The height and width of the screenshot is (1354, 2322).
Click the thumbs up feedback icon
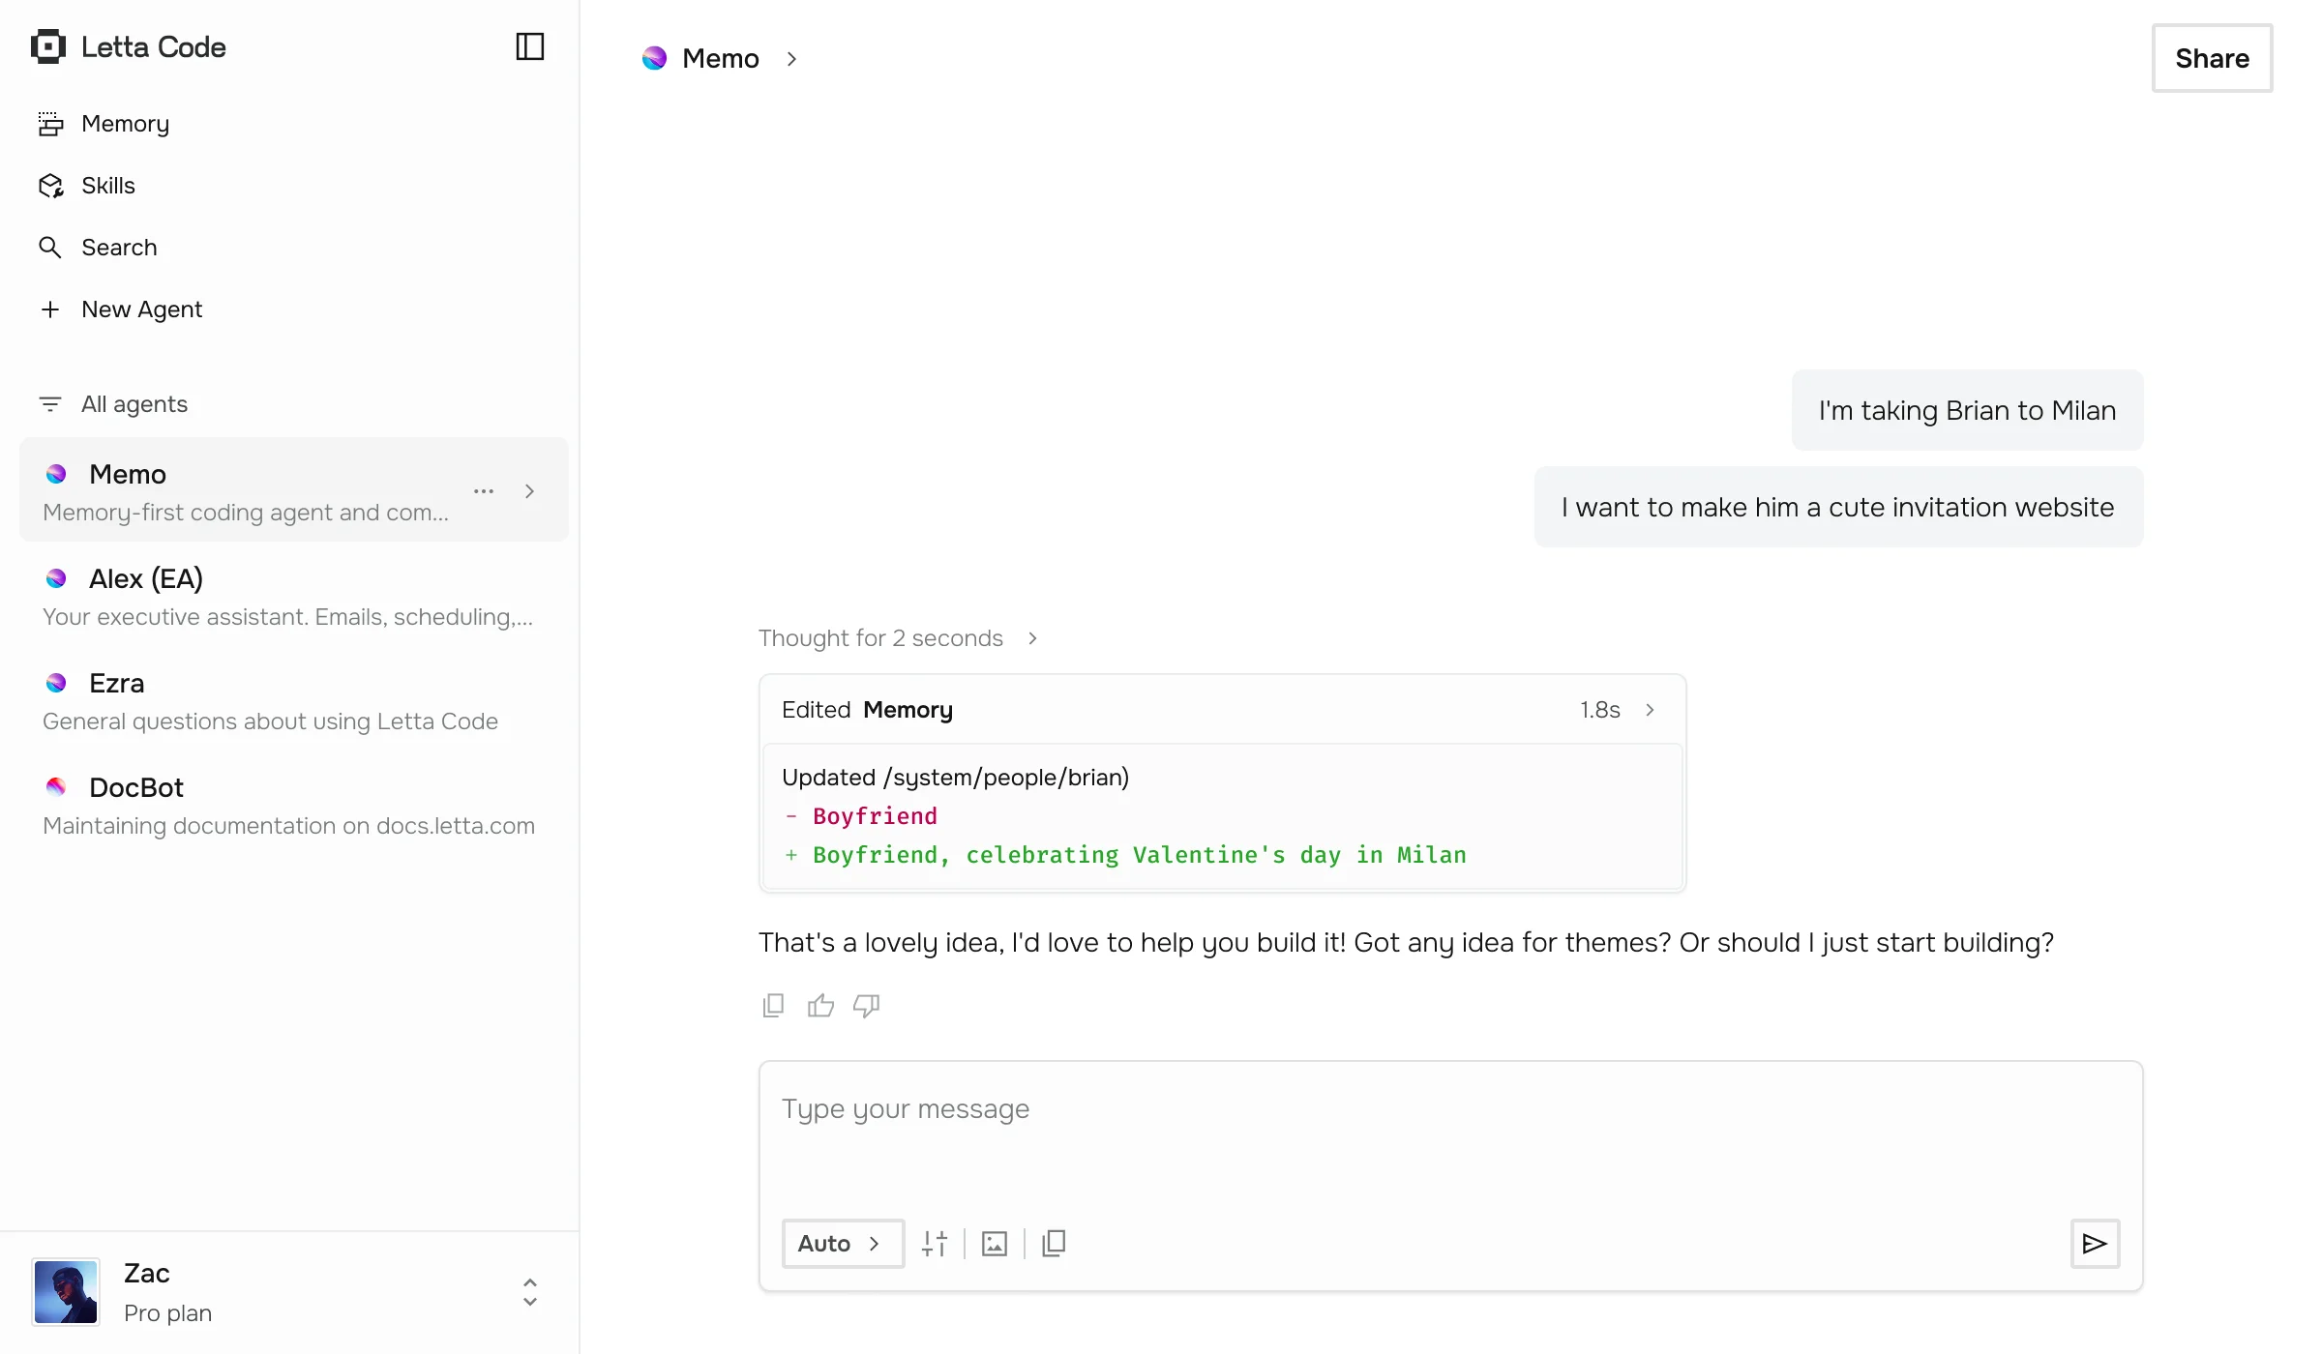point(820,1006)
